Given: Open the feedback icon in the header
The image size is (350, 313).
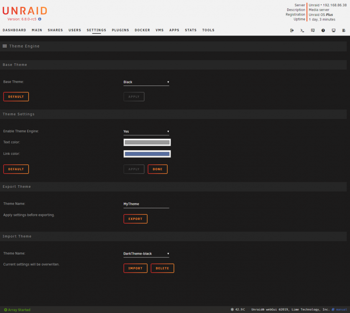Looking at the screenshot, I should 313,30.
